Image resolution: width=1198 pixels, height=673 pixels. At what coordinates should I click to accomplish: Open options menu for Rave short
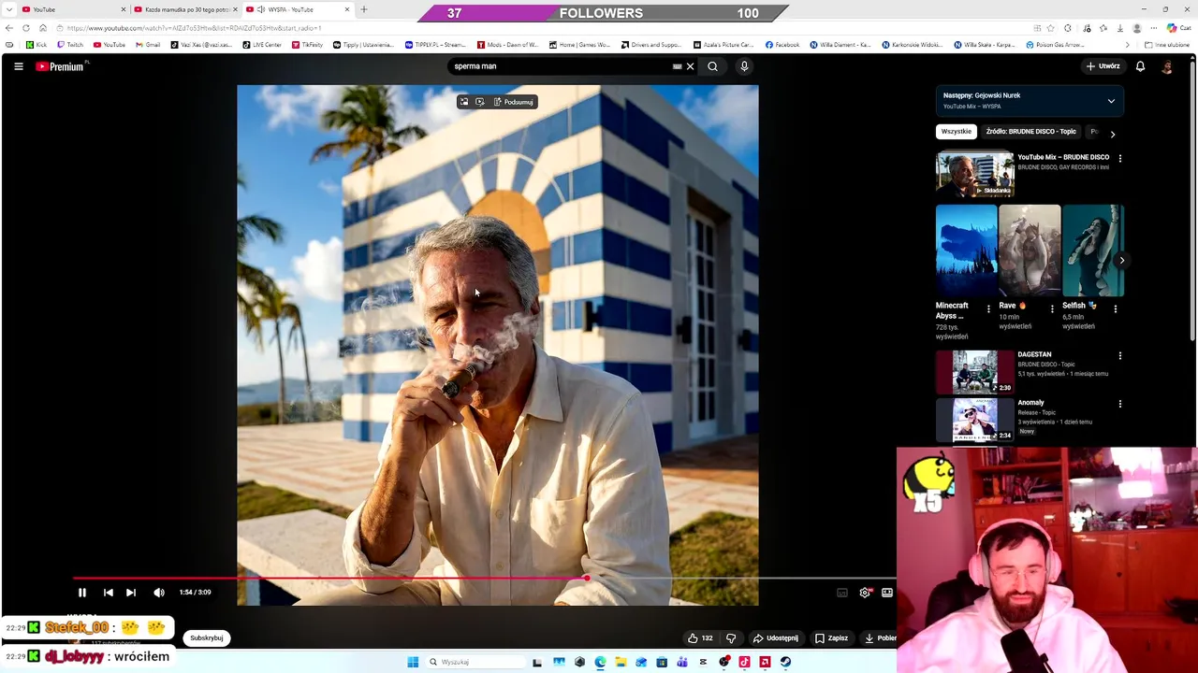pyautogui.click(x=1052, y=309)
